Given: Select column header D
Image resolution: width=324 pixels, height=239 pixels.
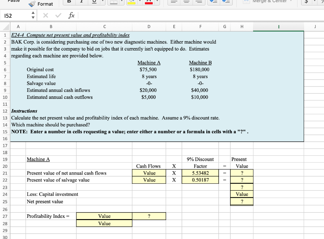Looking at the screenshot, I should tap(149, 27).
